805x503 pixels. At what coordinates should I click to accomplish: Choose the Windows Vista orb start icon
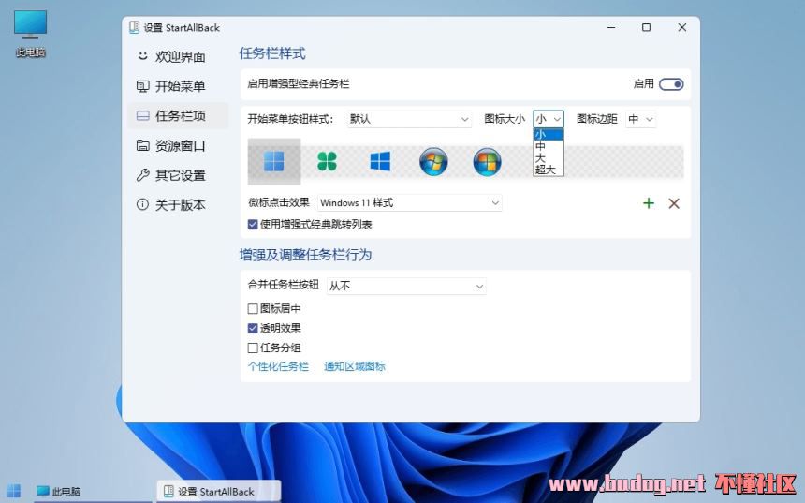pos(487,162)
